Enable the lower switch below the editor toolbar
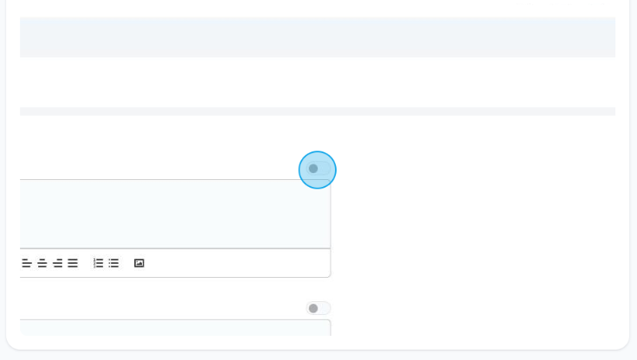Screen dimensions: 637x360 [x=318, y=308]
